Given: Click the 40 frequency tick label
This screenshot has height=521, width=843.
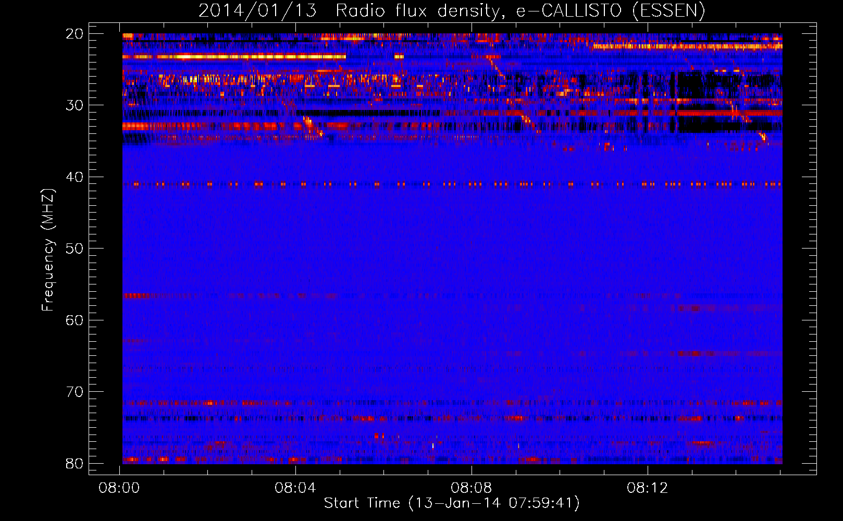Looking at the screenshot, I should pyautogui.click(x=75, y=177).
